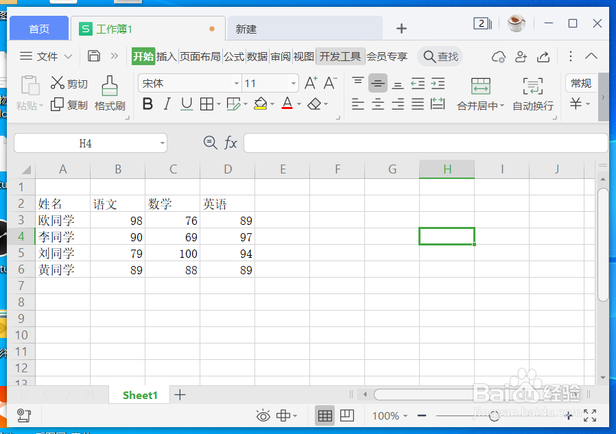Viewport: 616px width, 434px height.
Task: Click the Save icon near 文件
Action: (x=93, y=56)
